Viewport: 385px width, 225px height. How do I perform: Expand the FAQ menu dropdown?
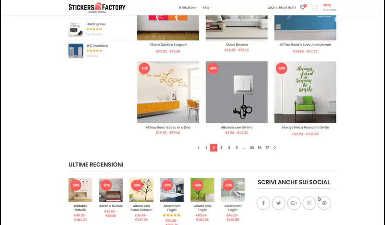pyautogui.click(x=207, y=8)
